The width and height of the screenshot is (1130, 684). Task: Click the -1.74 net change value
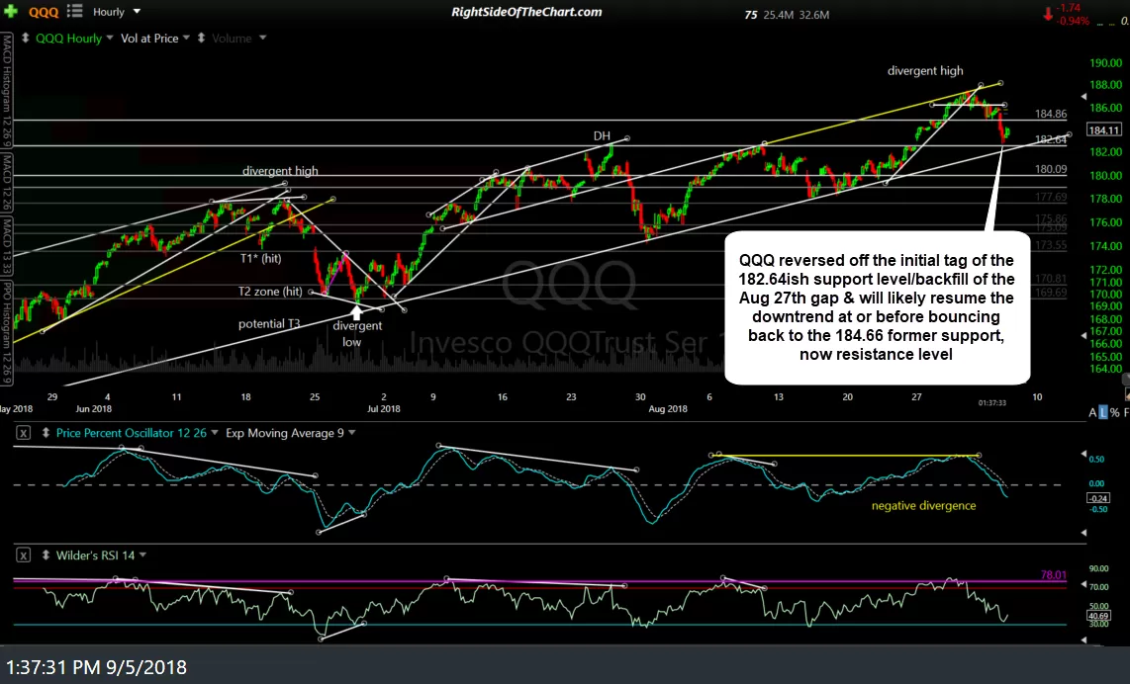pyautogui.click(x=1071, y=7)
